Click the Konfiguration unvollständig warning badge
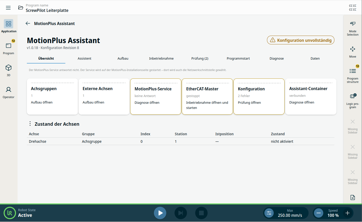Image resolution: width=362 pixels, height=222 pixels. [301, 40]
